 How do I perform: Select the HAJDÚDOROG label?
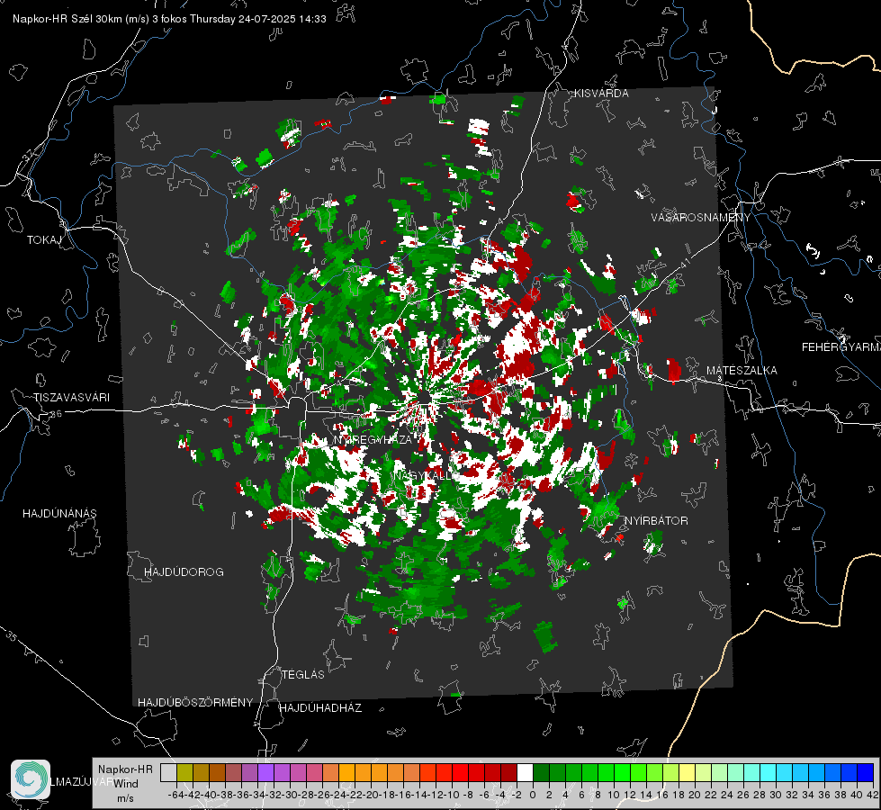[184, 572]
